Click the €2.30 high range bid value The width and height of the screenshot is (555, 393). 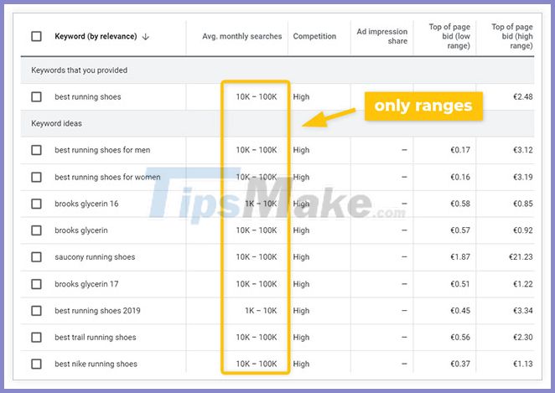tap(523, 337)
